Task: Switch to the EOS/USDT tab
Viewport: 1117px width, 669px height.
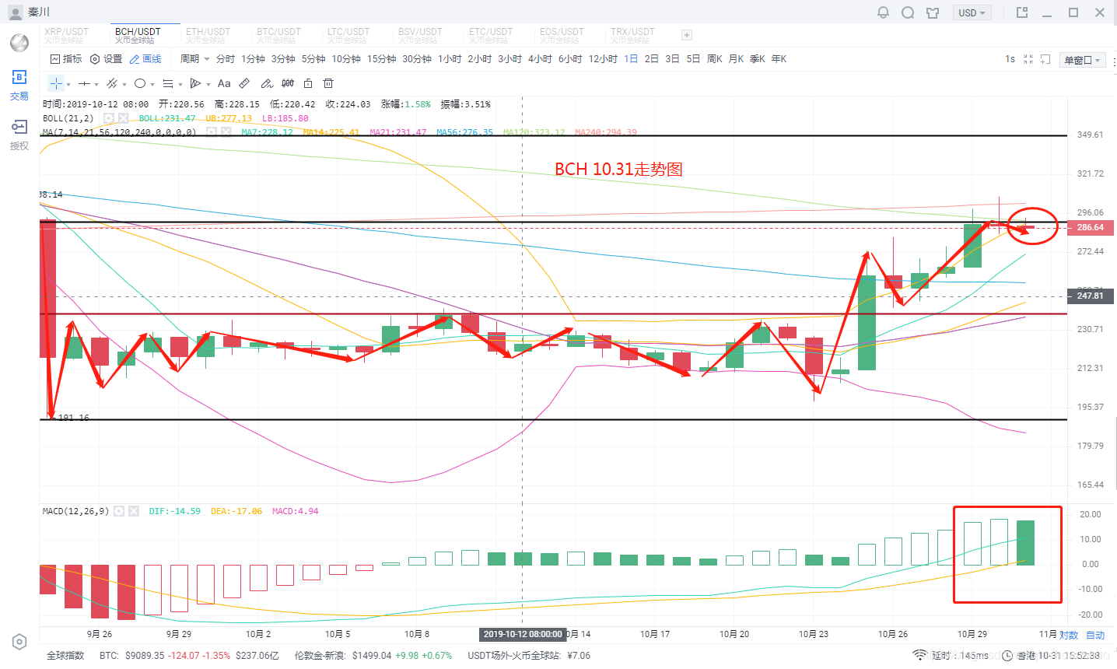Action: pyautogui.click(x=562, y=35)
